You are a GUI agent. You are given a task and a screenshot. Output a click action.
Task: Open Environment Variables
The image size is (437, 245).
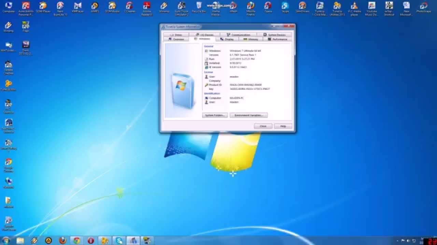pos(249,115)
